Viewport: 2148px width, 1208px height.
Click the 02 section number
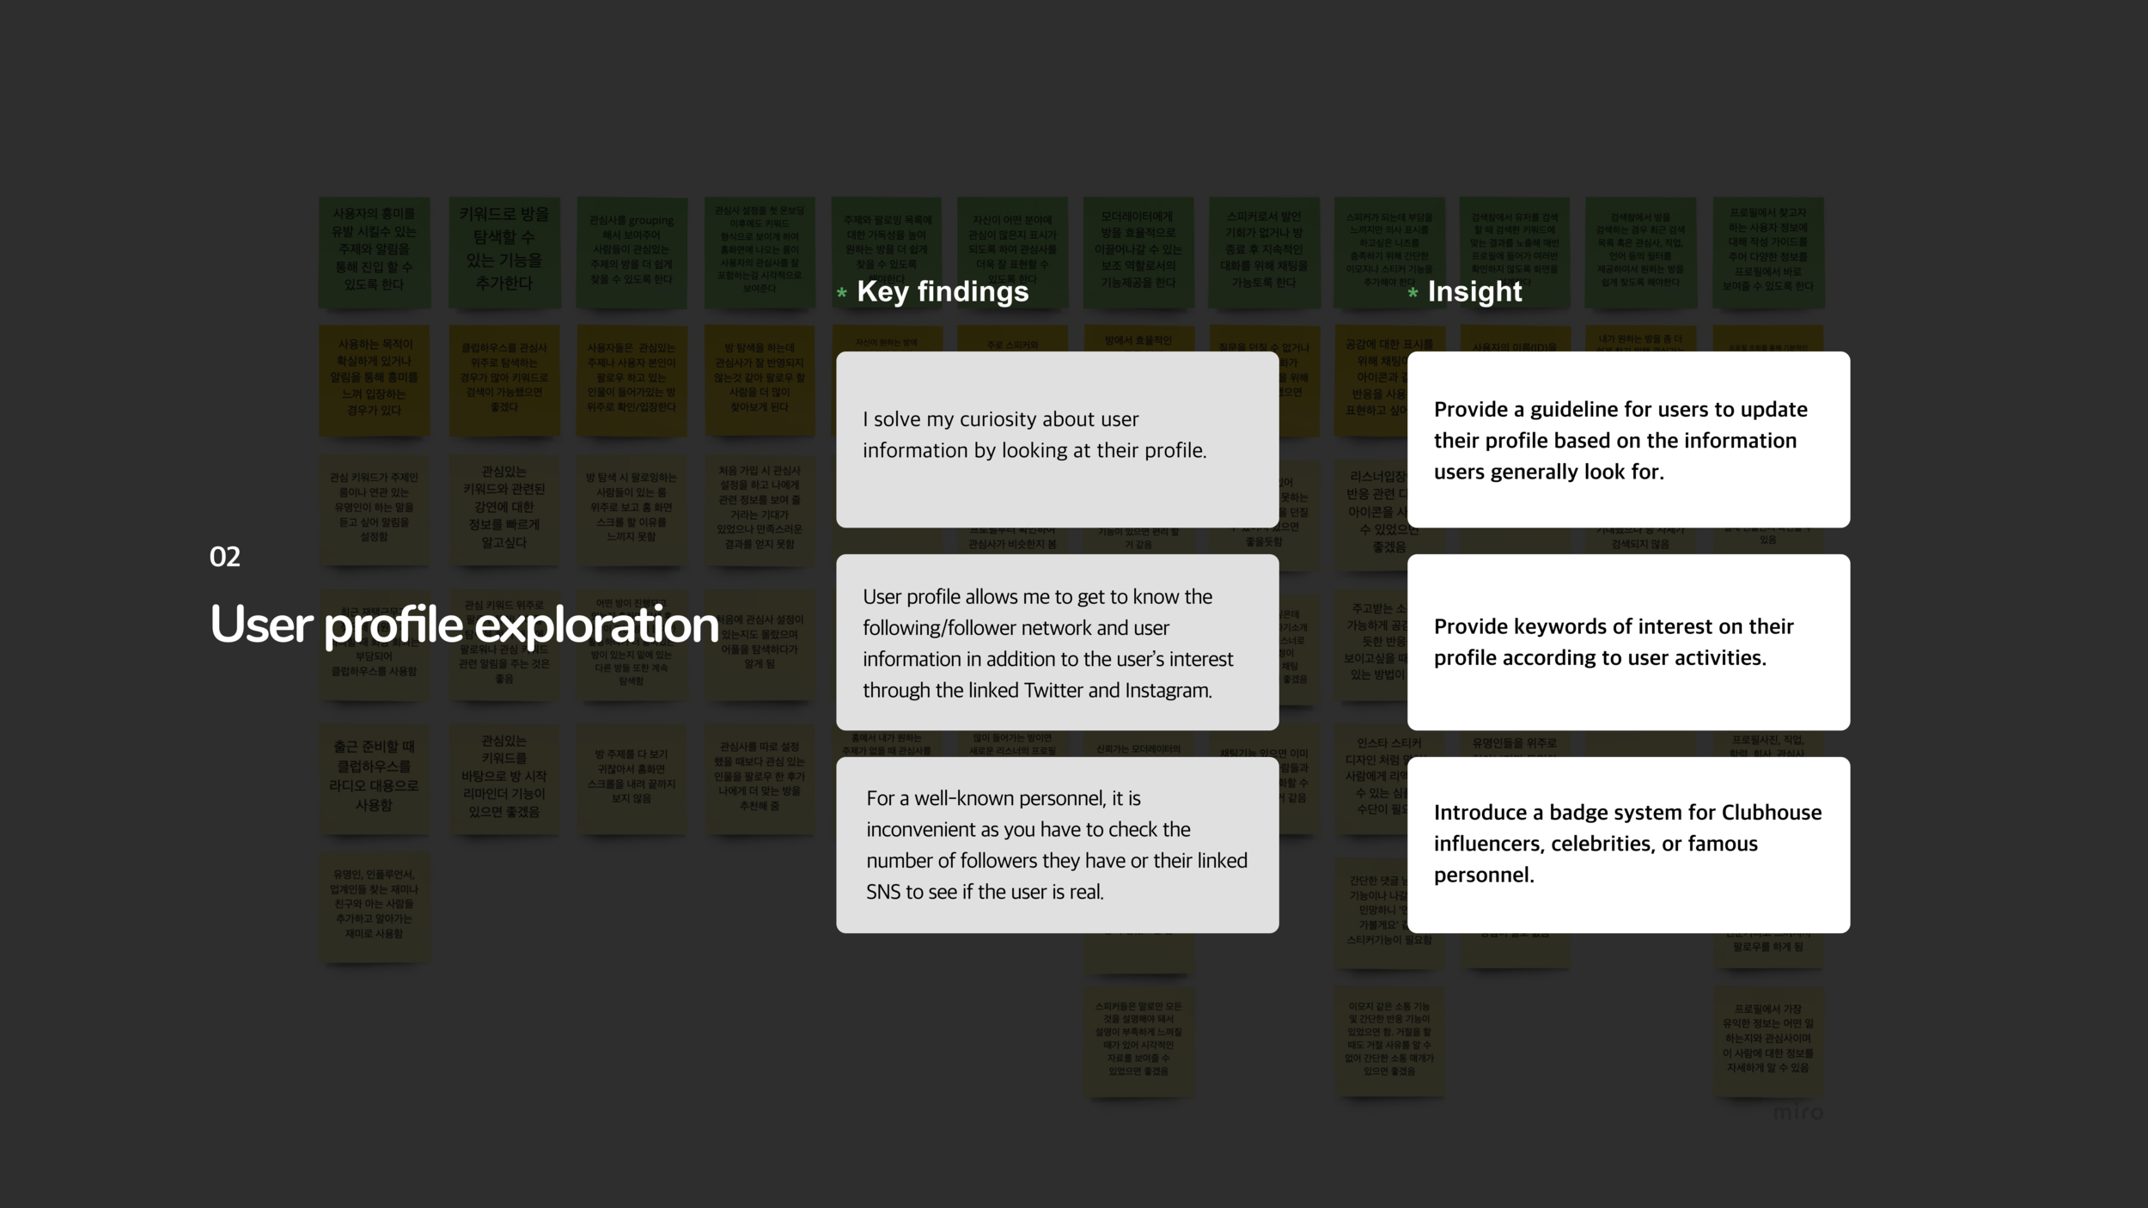point(225,557)
